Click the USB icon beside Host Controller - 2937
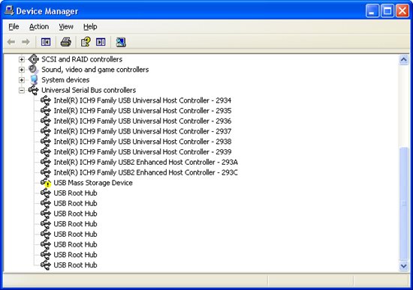Viewport: 413px width, 290px height. (46, 131)
